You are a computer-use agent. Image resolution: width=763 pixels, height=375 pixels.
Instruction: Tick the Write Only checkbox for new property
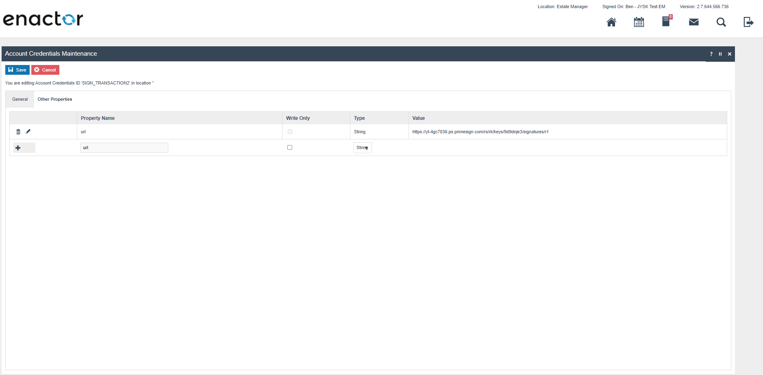pyautogui.click(x=290, y=147)
